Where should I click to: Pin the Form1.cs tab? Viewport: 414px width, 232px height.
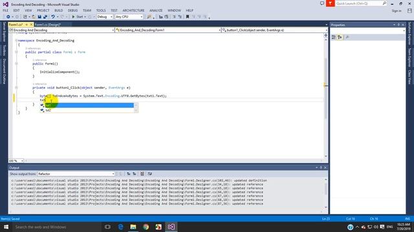[27, 24]
